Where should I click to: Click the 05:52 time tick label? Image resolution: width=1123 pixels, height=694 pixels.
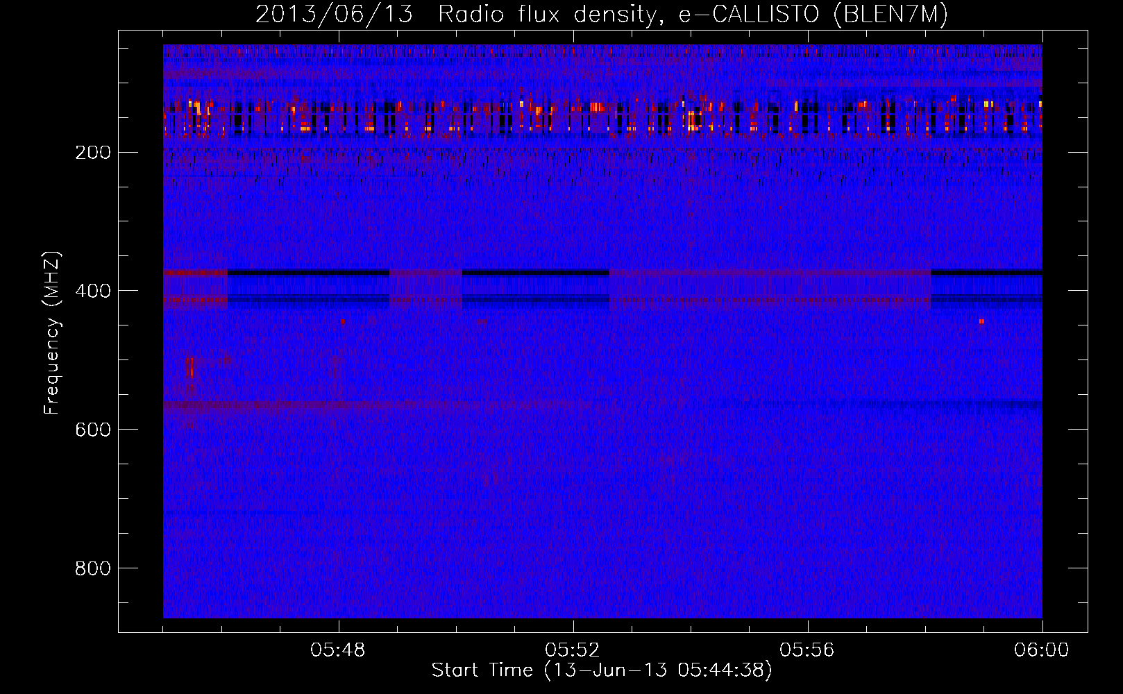tap(573, 650)
